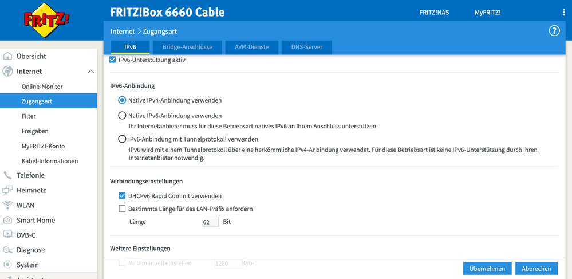Click the Telefonie phone icon

(x=7, y=175)
